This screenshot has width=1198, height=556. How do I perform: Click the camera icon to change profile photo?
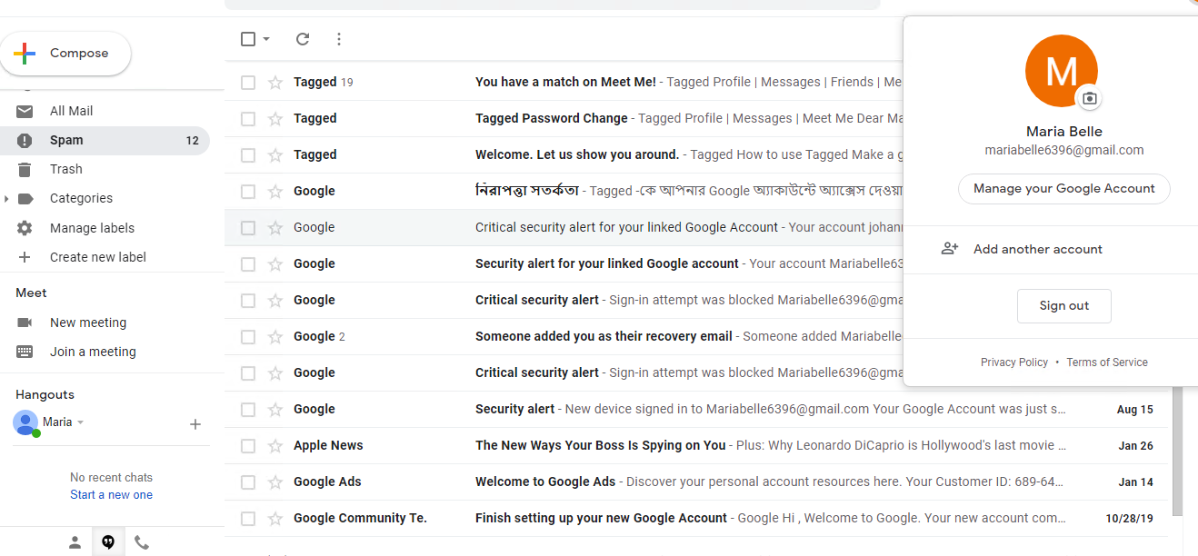tap(1089, 98)
